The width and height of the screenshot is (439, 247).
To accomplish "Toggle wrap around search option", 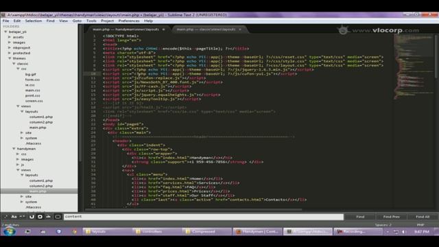I will 40,217.
